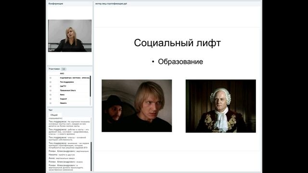Click the status icon beside Никита participant
Image resolution: width=308 pixels, height=173 pixels.
click(x=51, y=103)
